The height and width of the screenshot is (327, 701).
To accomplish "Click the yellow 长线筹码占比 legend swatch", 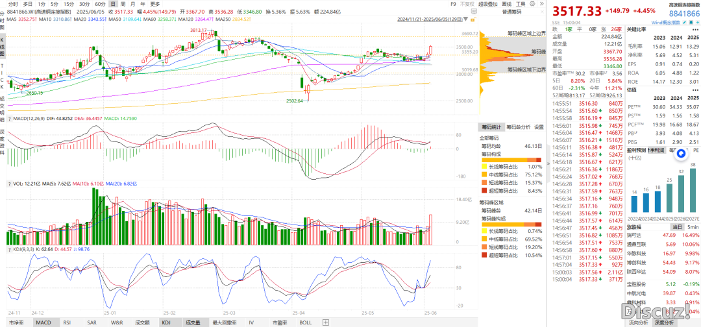I will click(484, 166).
